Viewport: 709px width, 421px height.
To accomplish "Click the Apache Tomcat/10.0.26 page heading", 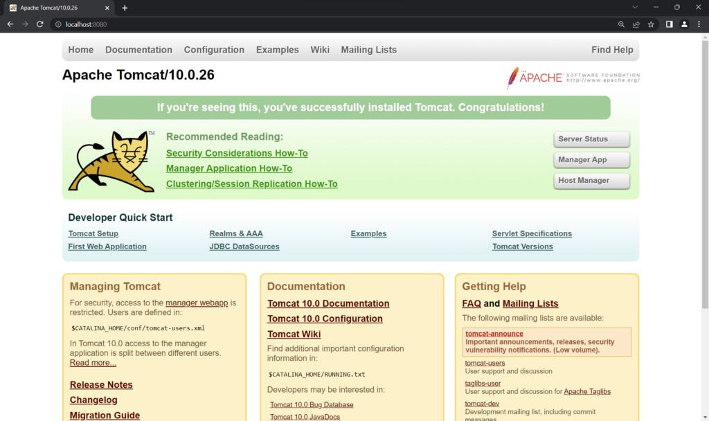I will [138, 75].
